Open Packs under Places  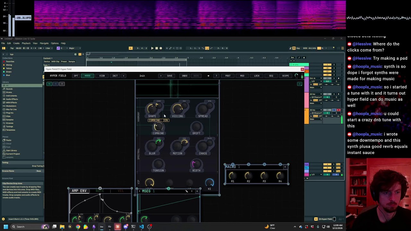click(8, 140)
